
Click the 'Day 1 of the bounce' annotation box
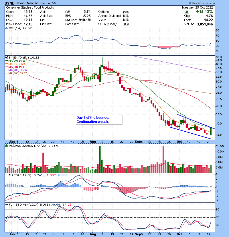99,120
